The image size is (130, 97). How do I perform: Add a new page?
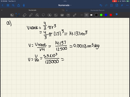click(x=117, y=5)
